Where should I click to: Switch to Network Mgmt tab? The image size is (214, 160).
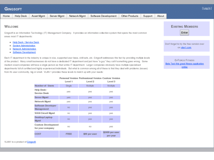pos(77,16)
